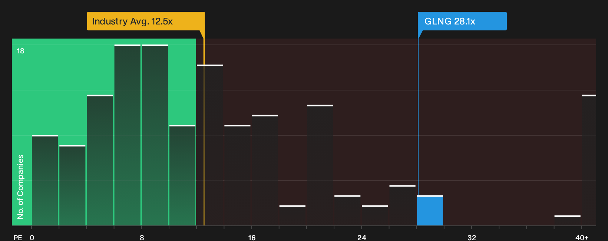Click the bar starting at PE 16
Viewport: 608px width, 241px height.
(x=265, y=171)
